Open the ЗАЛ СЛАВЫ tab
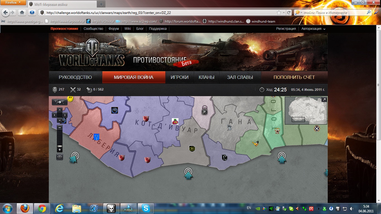Viewport: 381px width, 214px height. (x=240, y=77)
